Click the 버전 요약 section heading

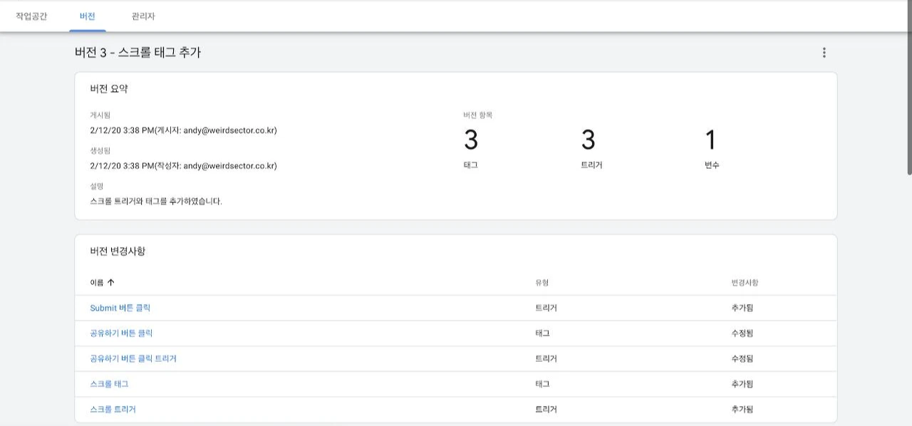pos(109,89)
